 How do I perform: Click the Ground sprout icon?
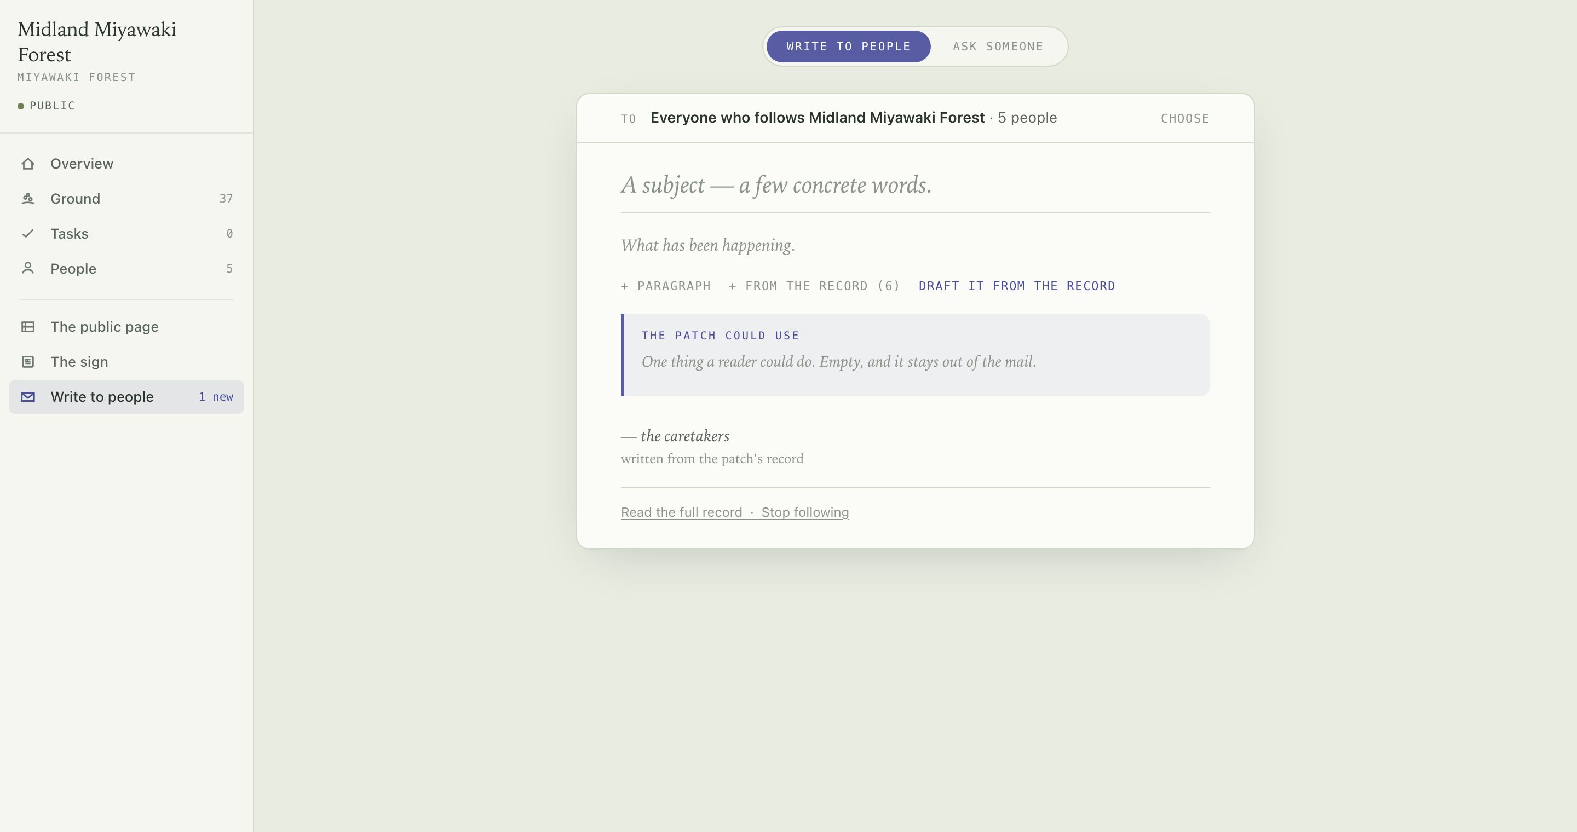point(27,198)
